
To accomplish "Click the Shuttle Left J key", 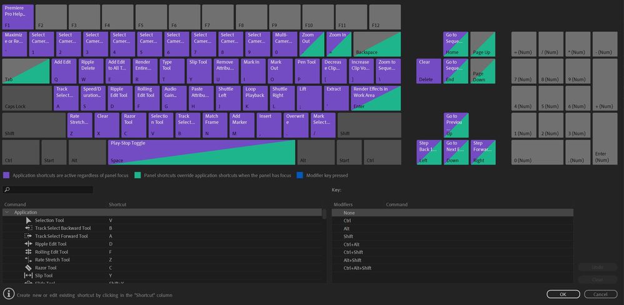I will point(229,98).
